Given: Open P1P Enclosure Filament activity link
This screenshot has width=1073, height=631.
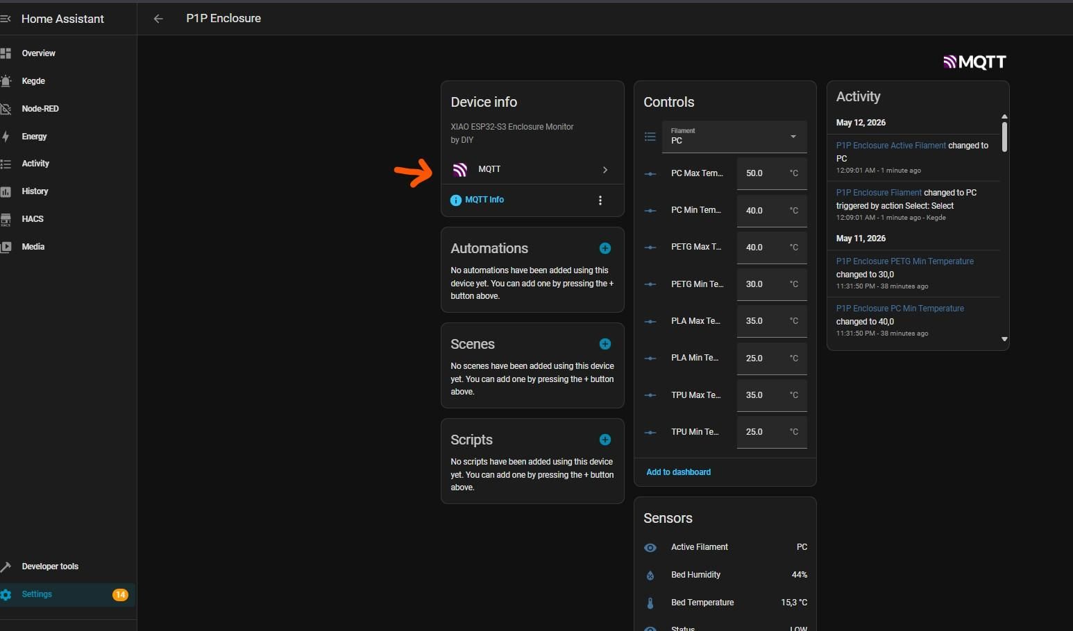Looking at the screenshot, I should tap(879, 193).
